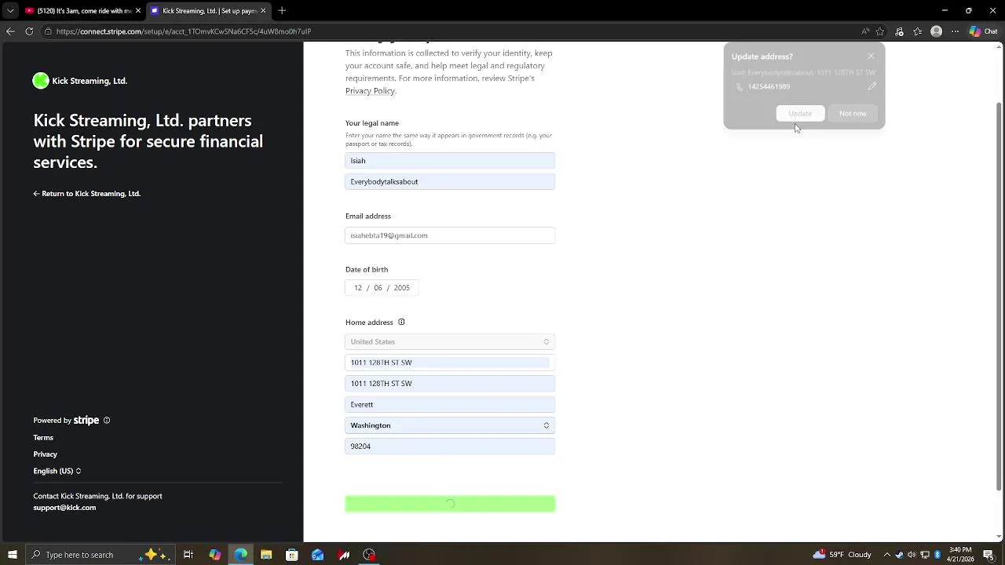Open File Explorer from the taskbar
This screenshot has width=1005, height=565.
266,555
